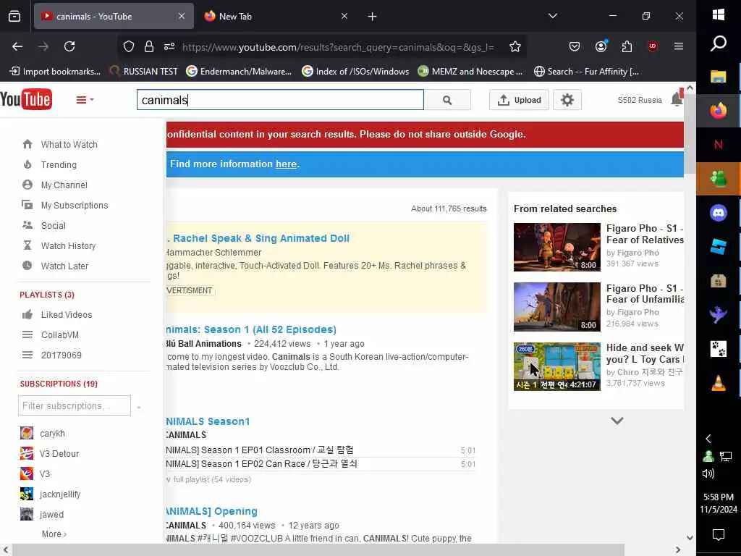
Task: Go to What to Watch
Action: coord(69,145)
